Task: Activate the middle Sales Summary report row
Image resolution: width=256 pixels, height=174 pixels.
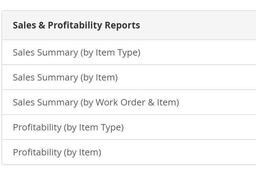Action: point(129,77)
